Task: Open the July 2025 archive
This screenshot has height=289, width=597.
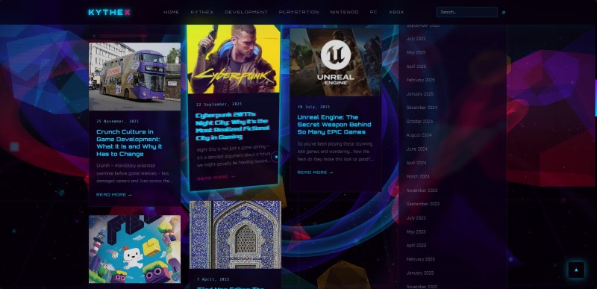Action: (416, 39)
